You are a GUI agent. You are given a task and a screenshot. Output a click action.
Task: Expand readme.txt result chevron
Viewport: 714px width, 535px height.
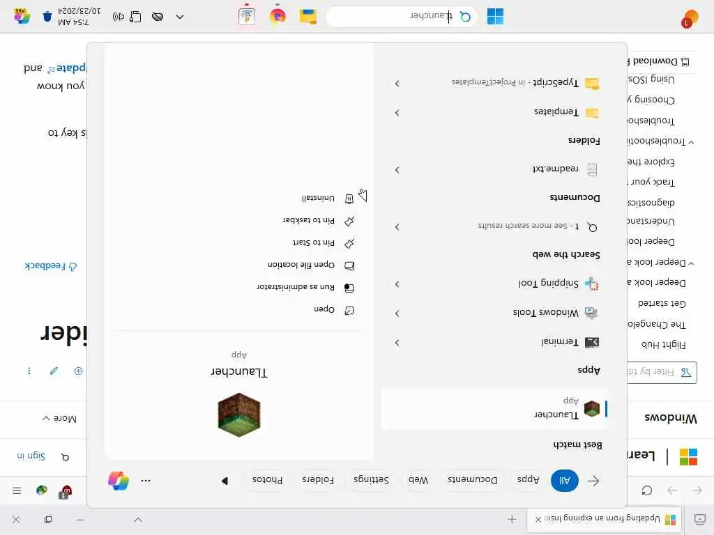[397, 170]
